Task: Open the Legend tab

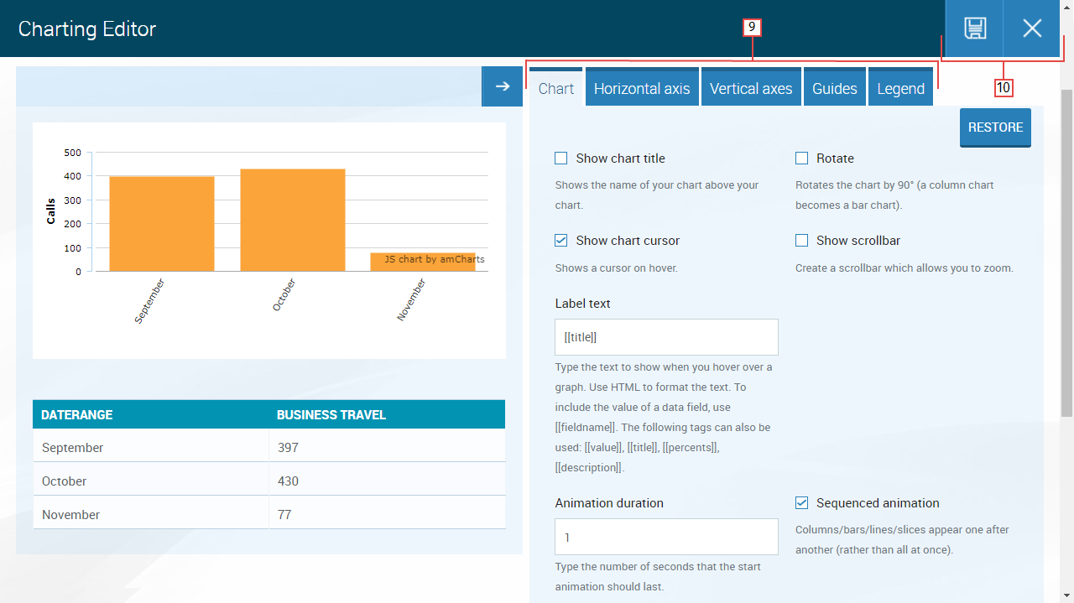Action: (900, 89)
